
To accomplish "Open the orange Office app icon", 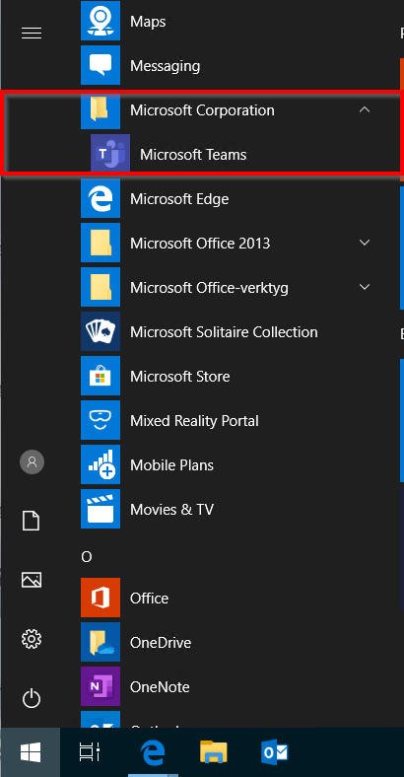I will [101, 598].
